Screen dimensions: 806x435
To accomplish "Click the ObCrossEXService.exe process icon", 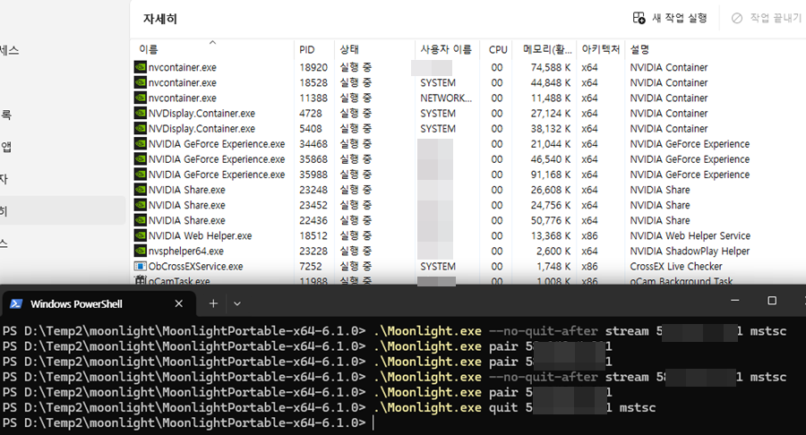I will coord(141,267).
